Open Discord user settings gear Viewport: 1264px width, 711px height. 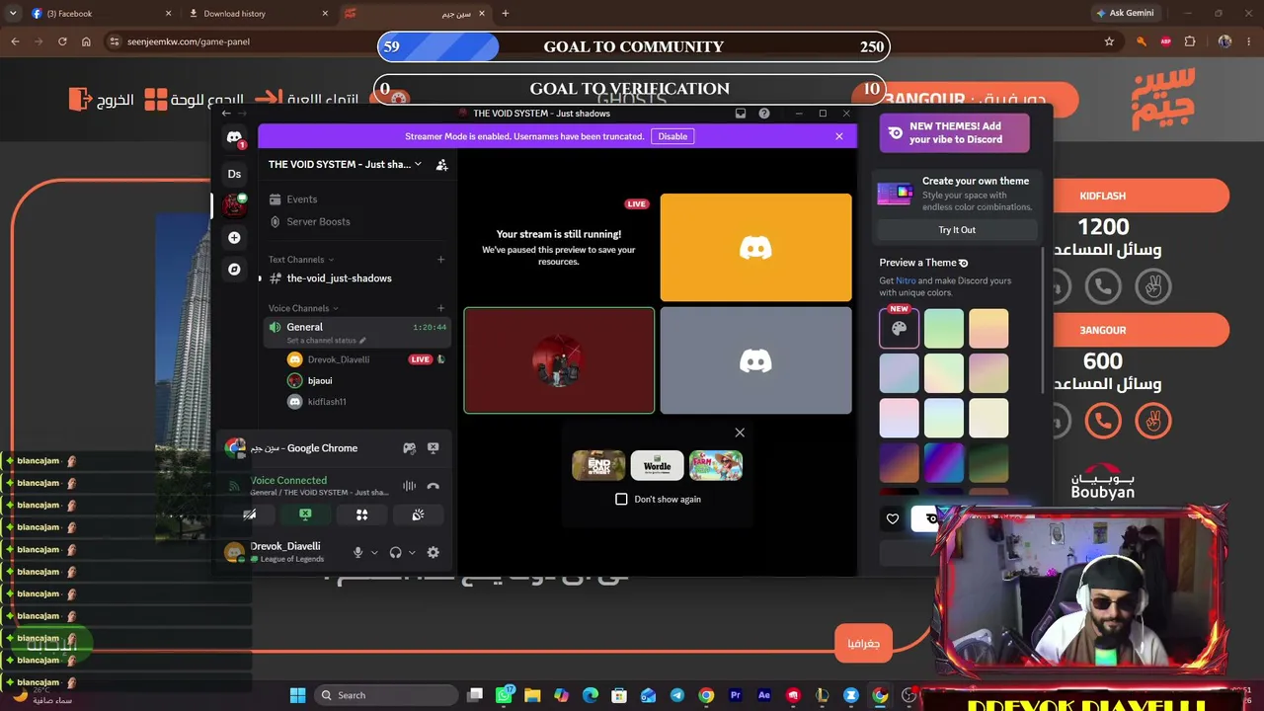click(x=433, y=553)
